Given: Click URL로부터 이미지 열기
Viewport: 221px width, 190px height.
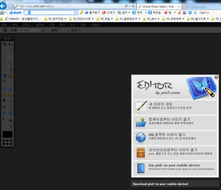Looking at the screenshot, I should pos(175,138).
